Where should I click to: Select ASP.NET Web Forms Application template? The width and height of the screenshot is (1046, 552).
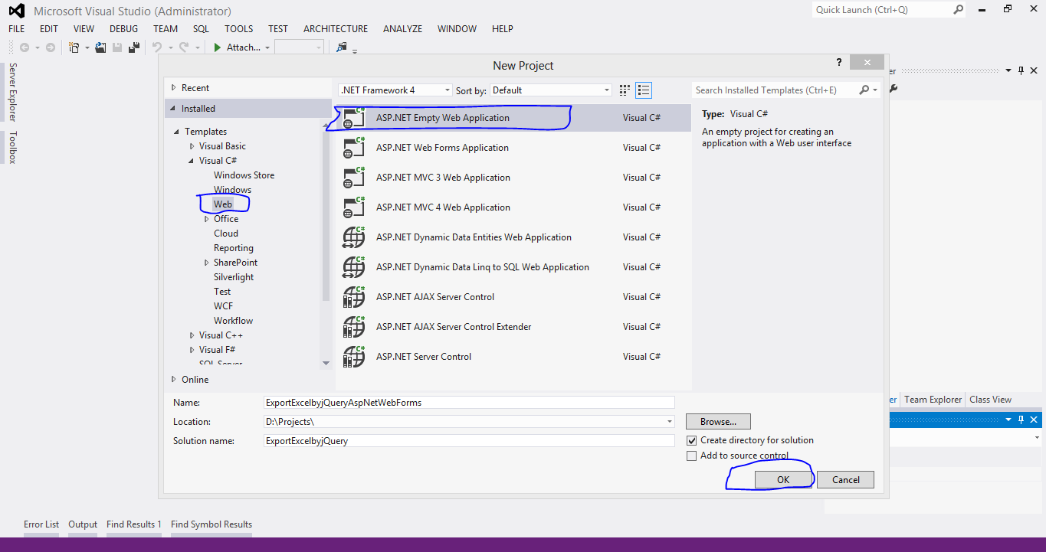(513, 148)
